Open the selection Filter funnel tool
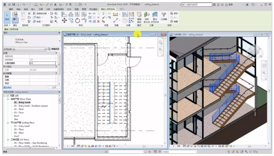Image resolution: width=274 pixels, height=156 pixels. click(x=164, y=16)
